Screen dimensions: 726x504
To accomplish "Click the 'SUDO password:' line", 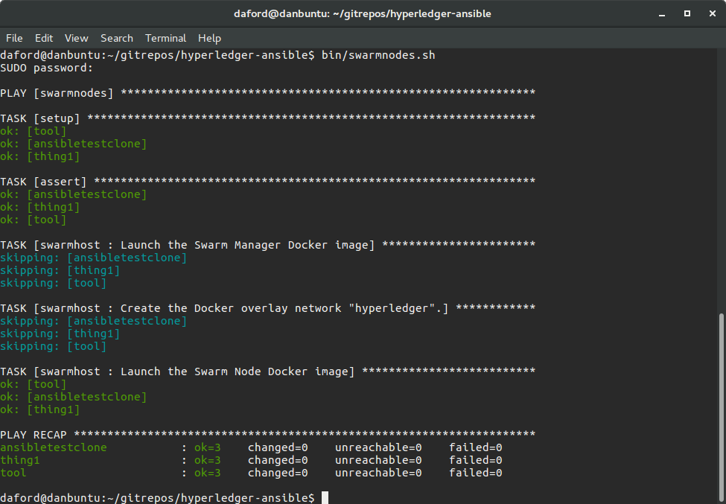I will pyautogui.click(x=46, y=68).
